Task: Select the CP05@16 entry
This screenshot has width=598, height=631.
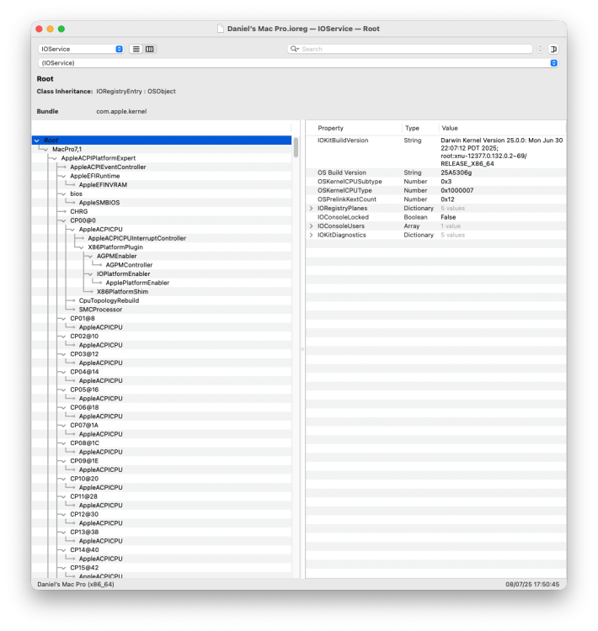Action: point(84,390)
